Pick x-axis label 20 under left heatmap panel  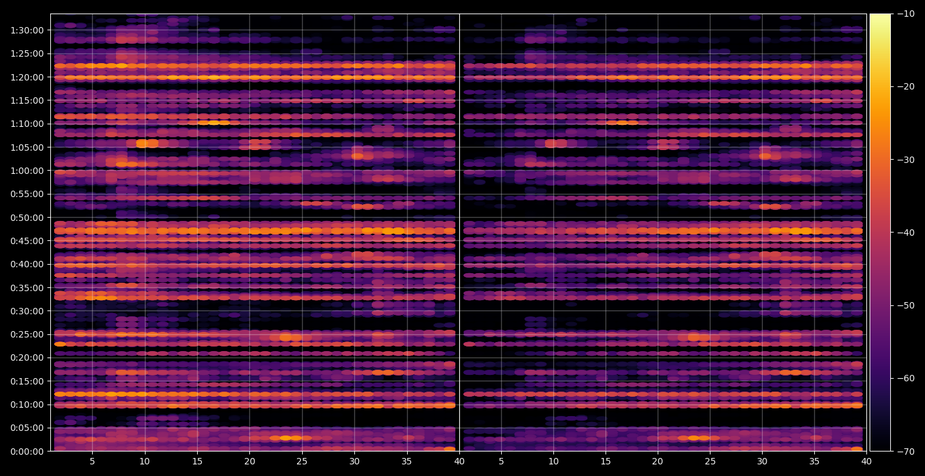pos(249,461)
